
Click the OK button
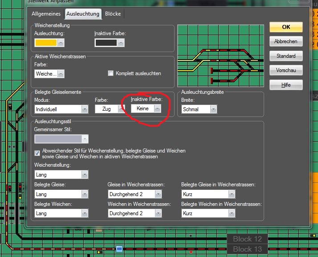(x=286, y=27)
